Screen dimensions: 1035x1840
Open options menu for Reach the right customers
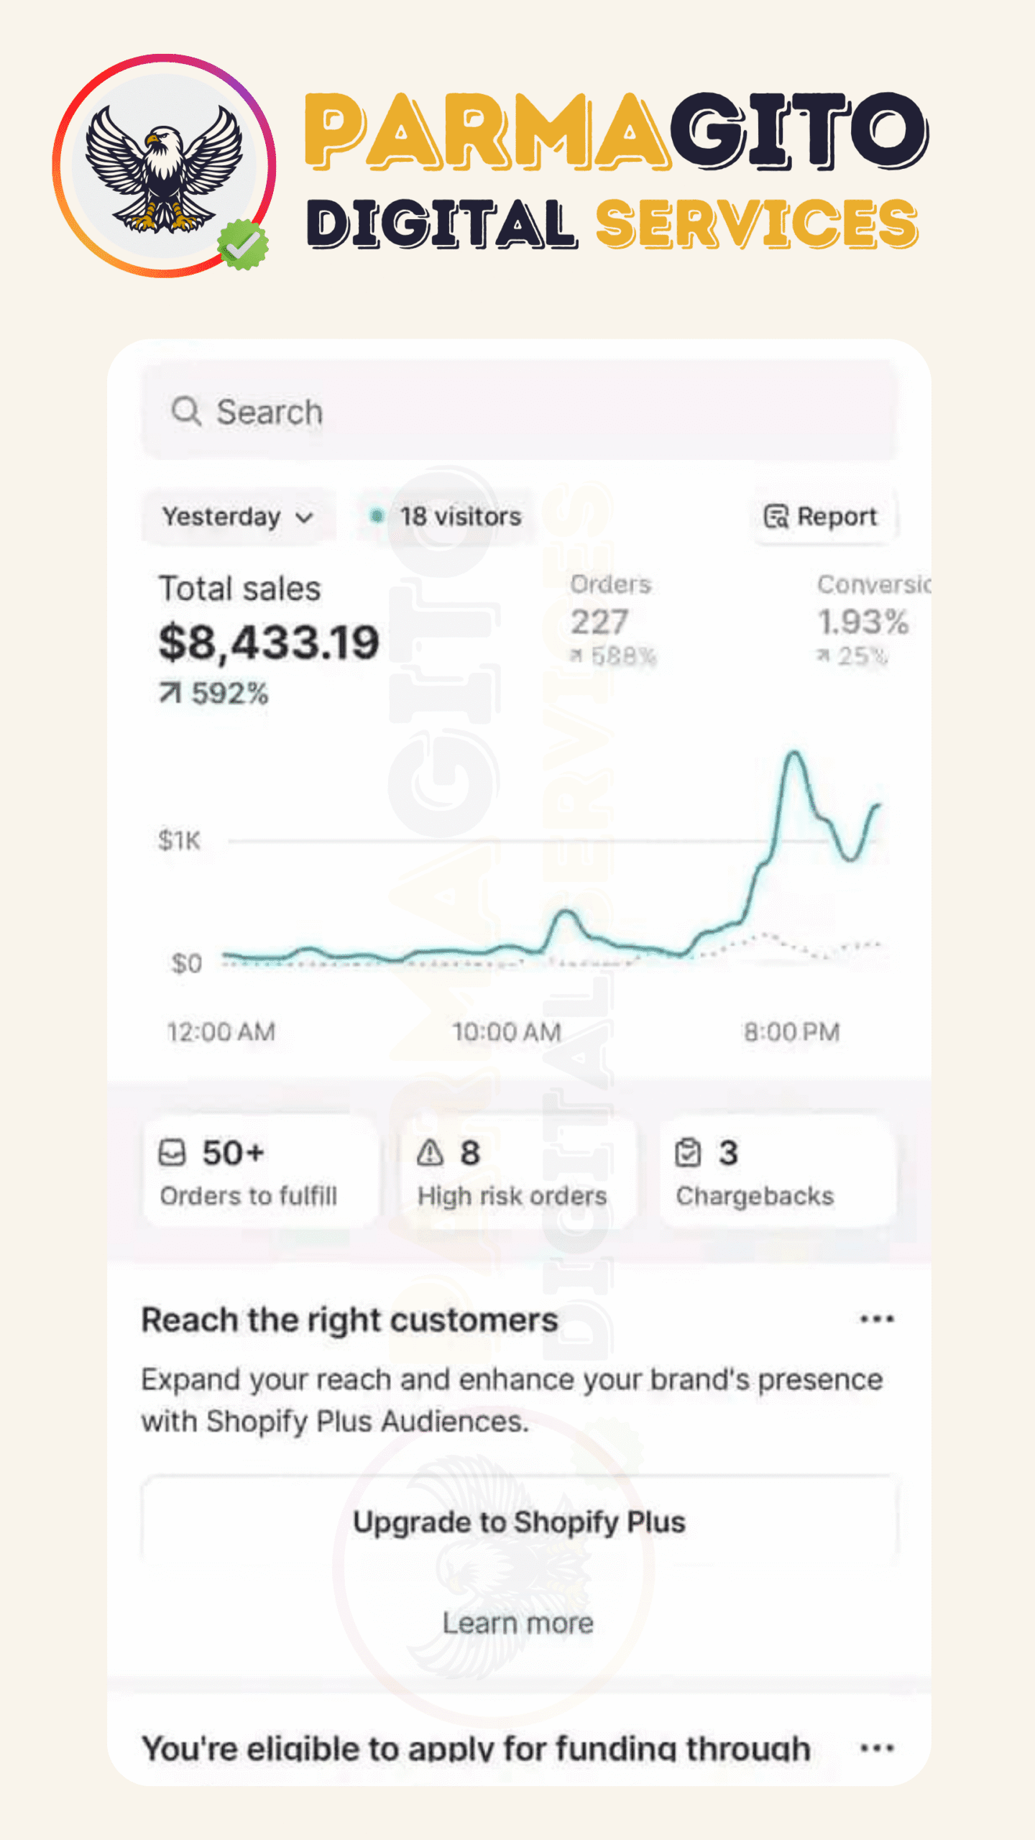pyautogui.click(x=877, y=1319)
